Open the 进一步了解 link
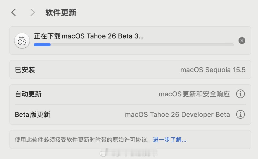 click(170, 140)
